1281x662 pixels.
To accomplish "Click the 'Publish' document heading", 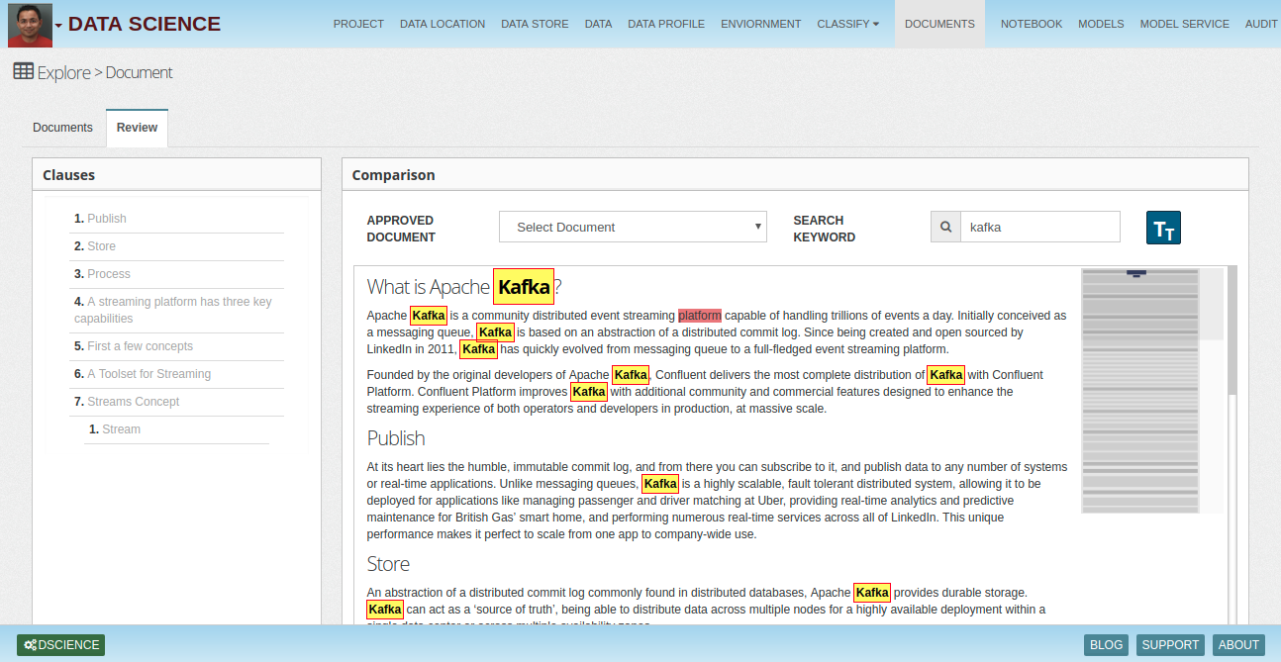I will [x=396, y=438].
